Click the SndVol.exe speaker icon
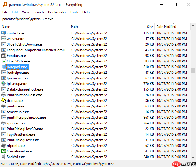The image size is (196, 167). [x=4, y=157]
